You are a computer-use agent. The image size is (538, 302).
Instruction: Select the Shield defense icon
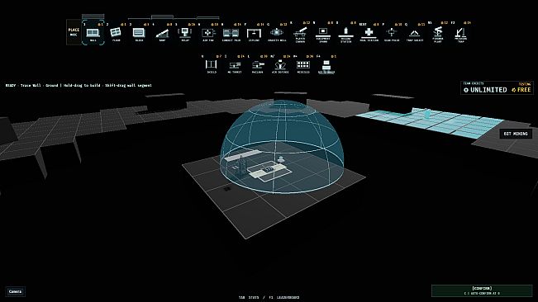pyautogui.click(x=212, y=66)
